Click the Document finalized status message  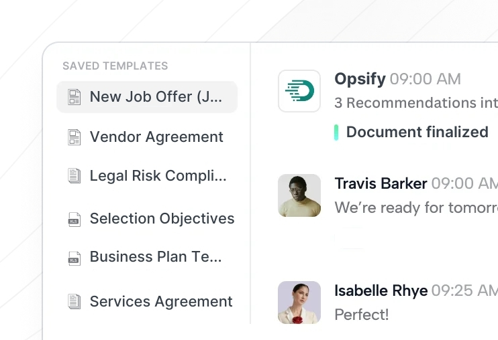pyautogui.click(x=417, y=132)
